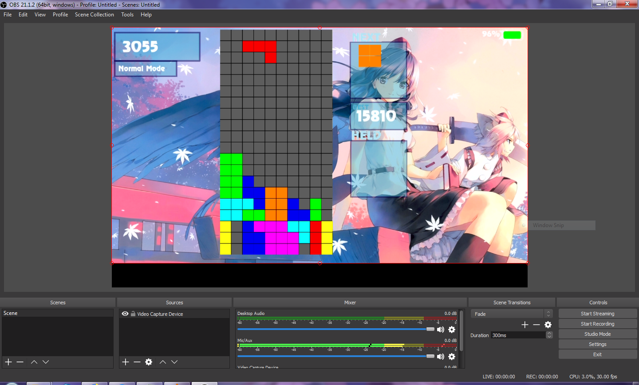Click Start Streaming button
This screenshot has height=385, width=639.
[597, 314]
